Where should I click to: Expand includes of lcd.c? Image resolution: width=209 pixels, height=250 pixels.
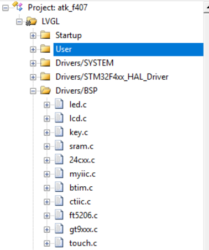tap(47, 119)
